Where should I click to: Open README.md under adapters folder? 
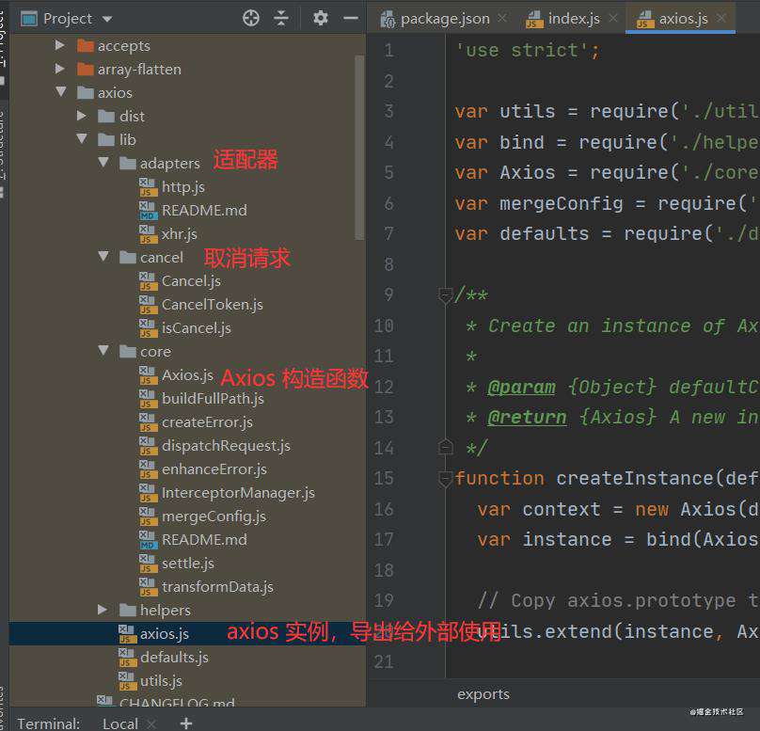point(204,211)
